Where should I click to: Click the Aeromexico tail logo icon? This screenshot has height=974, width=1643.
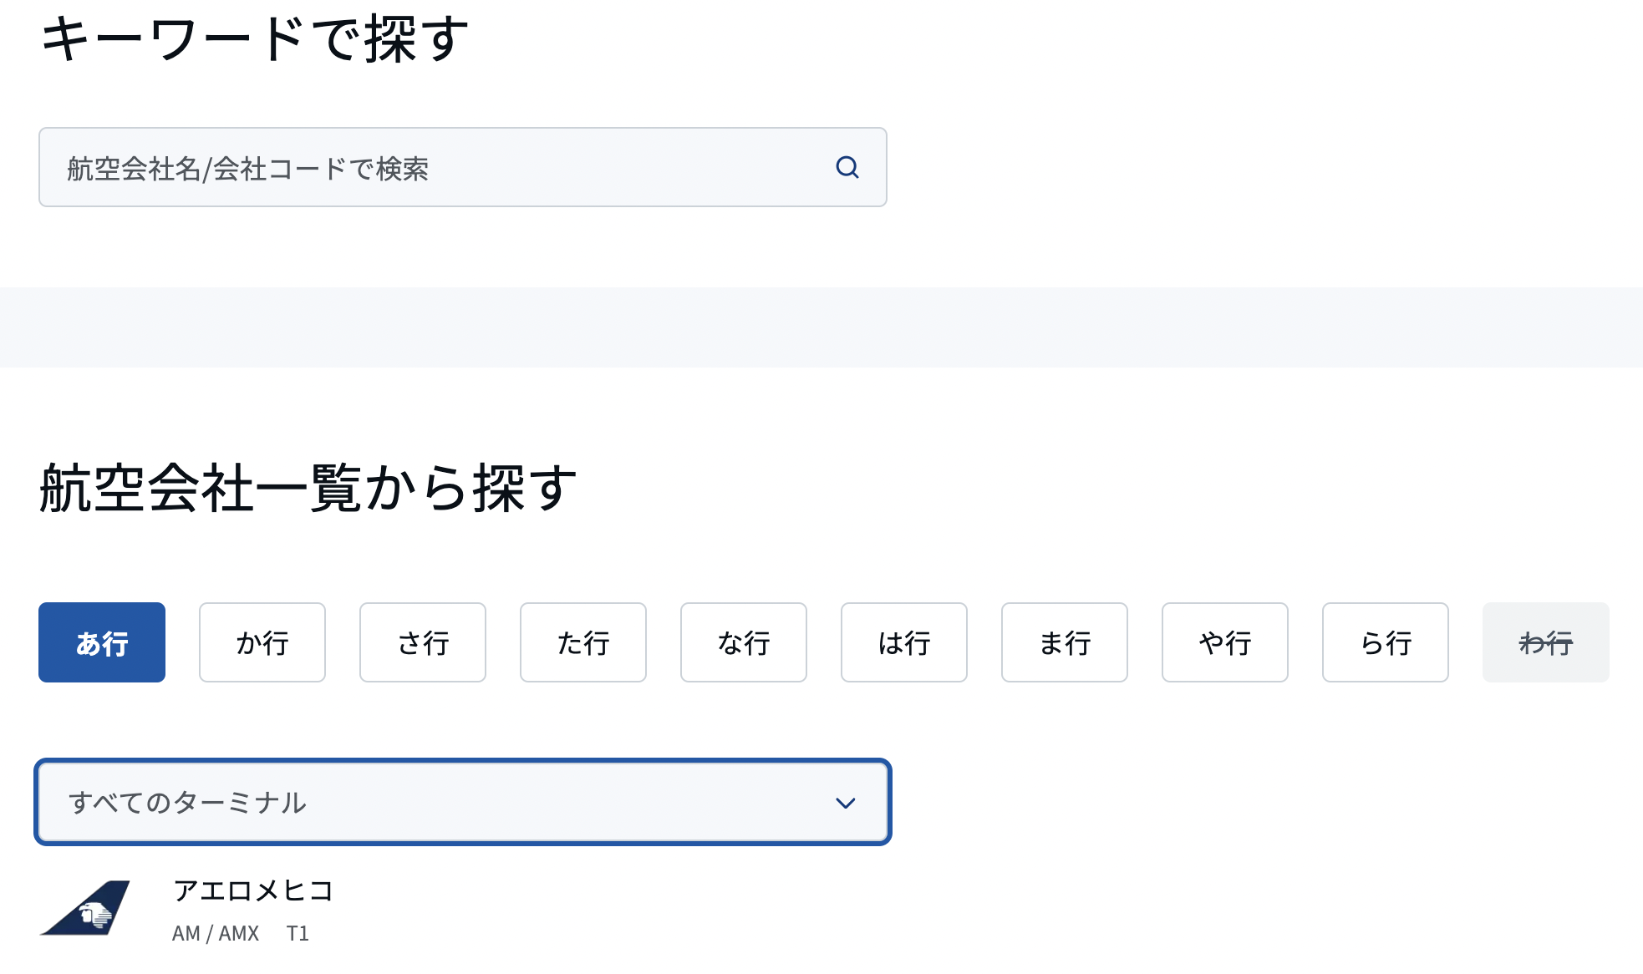coord(85,908)
